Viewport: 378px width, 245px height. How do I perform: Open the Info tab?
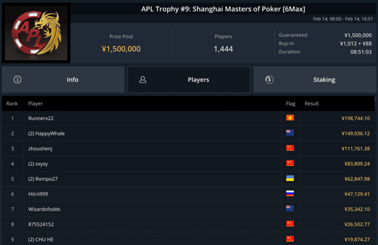pyautogui.click(x=63, y=80)
